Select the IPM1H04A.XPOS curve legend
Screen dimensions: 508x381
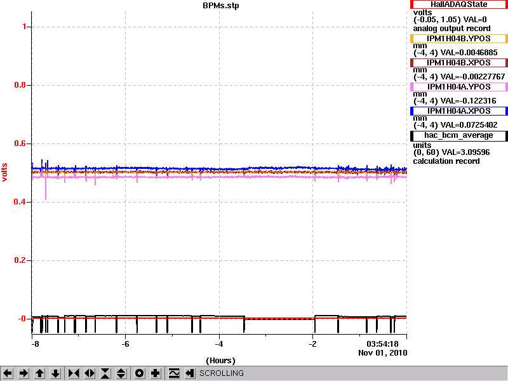(x=458, y=111)
